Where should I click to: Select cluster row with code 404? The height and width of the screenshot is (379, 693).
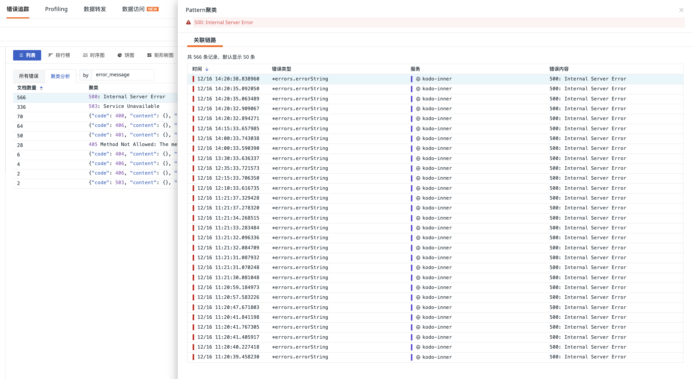(x=95, y=155)
